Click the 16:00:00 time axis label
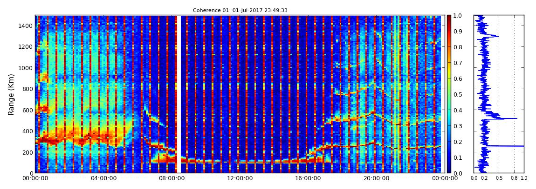This screenshot has height=189, width=536. [x=309, y=178]
